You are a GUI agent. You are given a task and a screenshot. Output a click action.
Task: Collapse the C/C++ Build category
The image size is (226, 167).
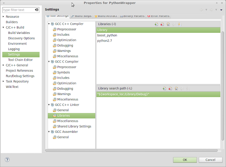click(x=3, y=28)
